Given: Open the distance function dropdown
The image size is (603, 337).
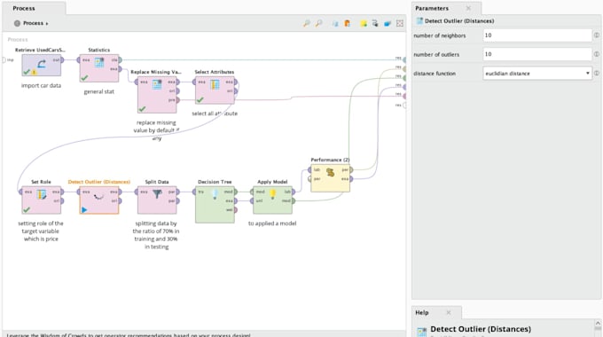Looking at the screenshot, I should tap(537, 73).
